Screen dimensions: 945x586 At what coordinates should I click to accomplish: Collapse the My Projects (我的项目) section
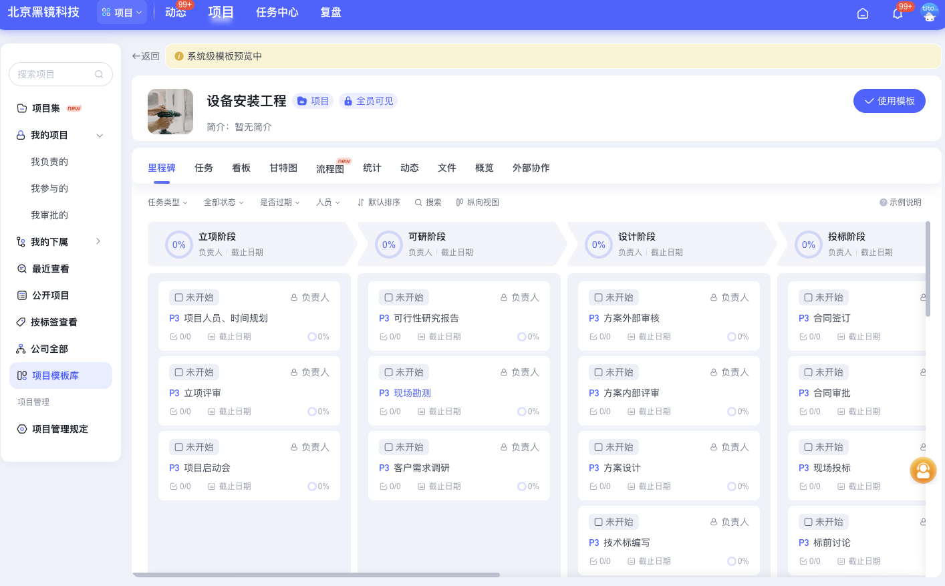click(100, 135)
